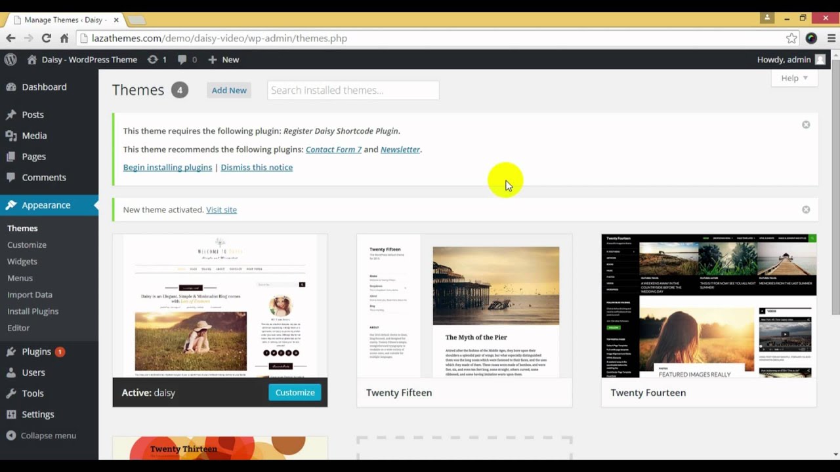Focus the Search installed themes field
This screenshot has width=840, height=472.
point(353,90)
